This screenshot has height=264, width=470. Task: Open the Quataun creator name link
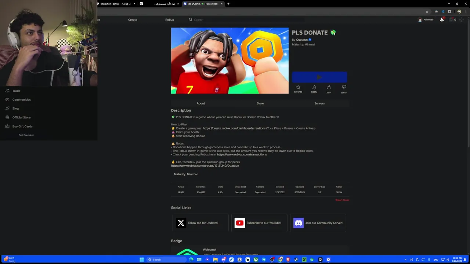pos(302,40)
